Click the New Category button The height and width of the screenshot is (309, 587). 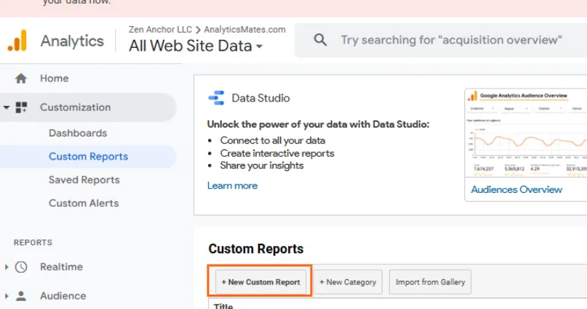(x=348, y=282)
